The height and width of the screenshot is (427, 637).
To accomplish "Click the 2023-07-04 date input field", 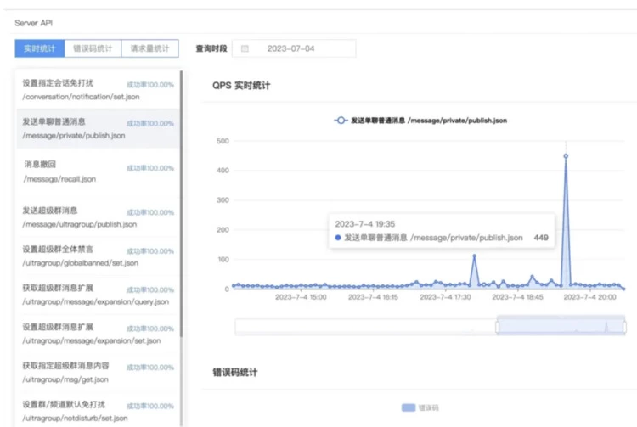I will pos(293,48).
